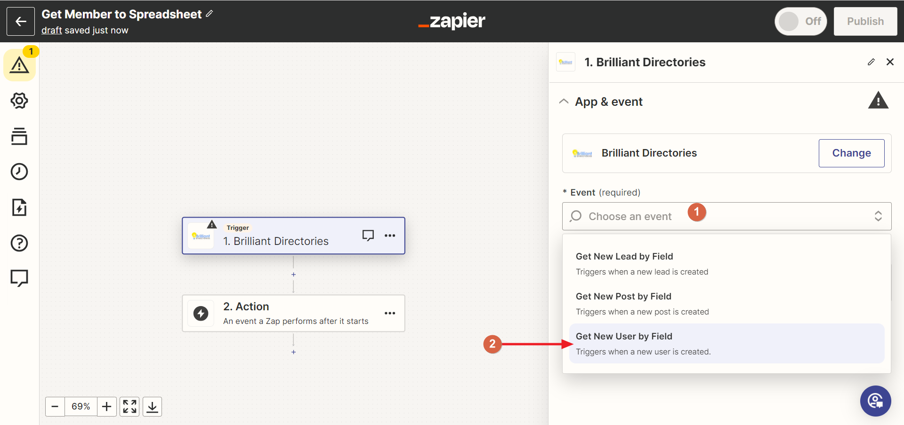Open the versions panel in the sidebar
The height and width of the screenshot is (425, 904).
(19, 136)
